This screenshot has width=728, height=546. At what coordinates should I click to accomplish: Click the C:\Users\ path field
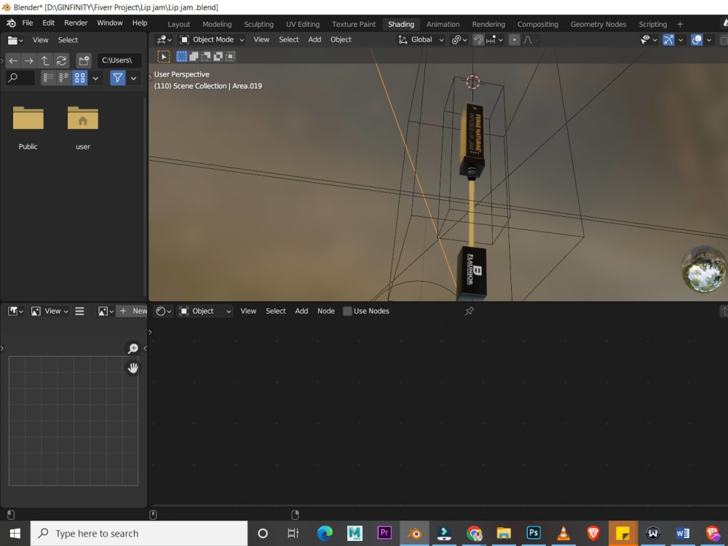(x=119, y=60)
